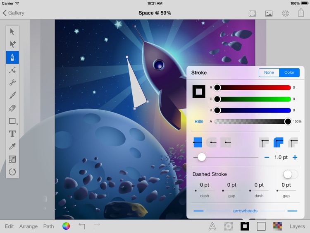Pick the Scissors tool
This screenshot has width=310, height=233.
[12, 82]
